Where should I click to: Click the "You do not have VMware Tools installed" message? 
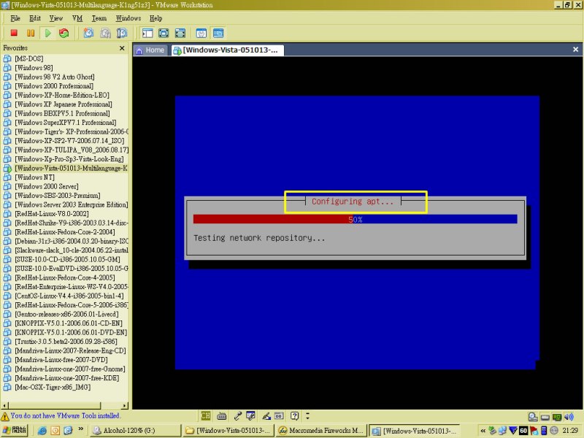coord(66,415)
